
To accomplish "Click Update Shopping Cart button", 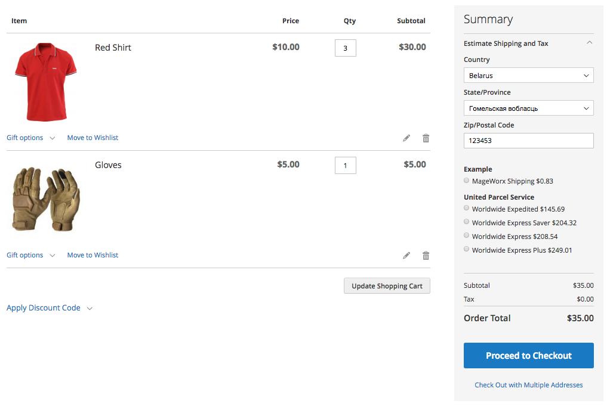I will click(x=387, y=286).
